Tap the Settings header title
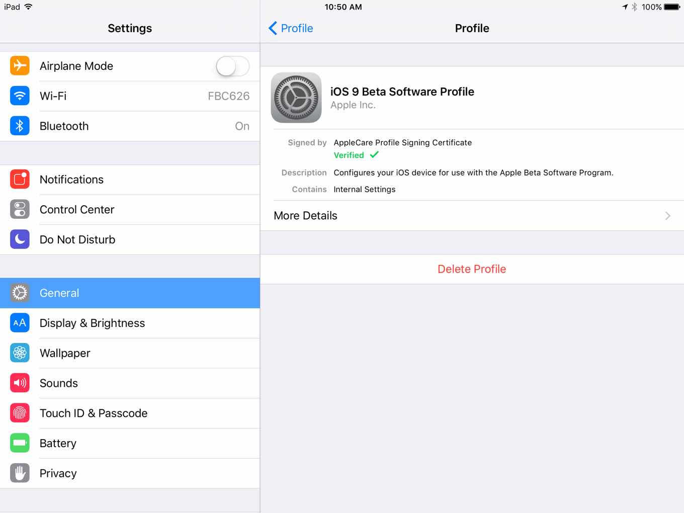Image resolution: width=684 pixels, height=513 pixels. (x=130, y=28)
